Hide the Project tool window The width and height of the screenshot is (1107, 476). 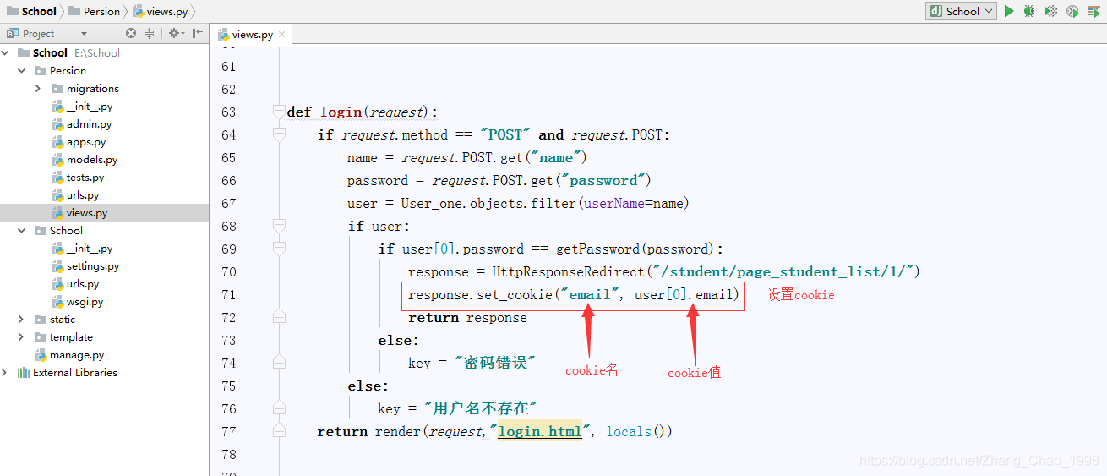tap(198, 33)
